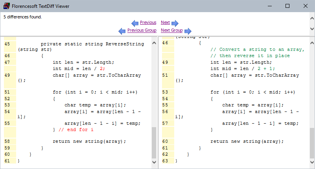Click 'for (int i = 0; i < mid; i++)' left pane
The image size is (315, 169).
point(95,92)
